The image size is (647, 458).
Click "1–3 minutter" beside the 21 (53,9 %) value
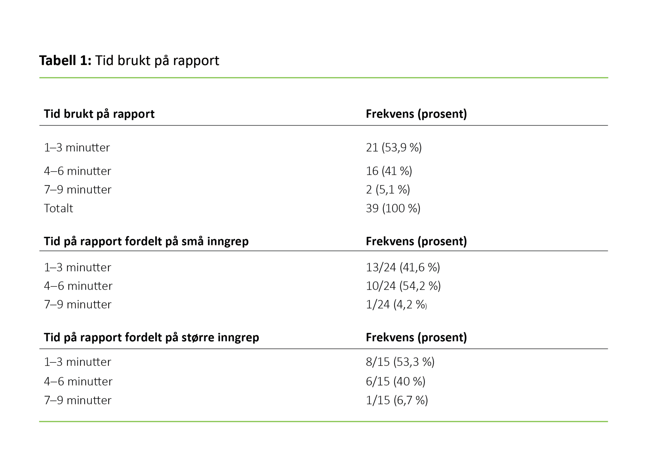(77, 148)
